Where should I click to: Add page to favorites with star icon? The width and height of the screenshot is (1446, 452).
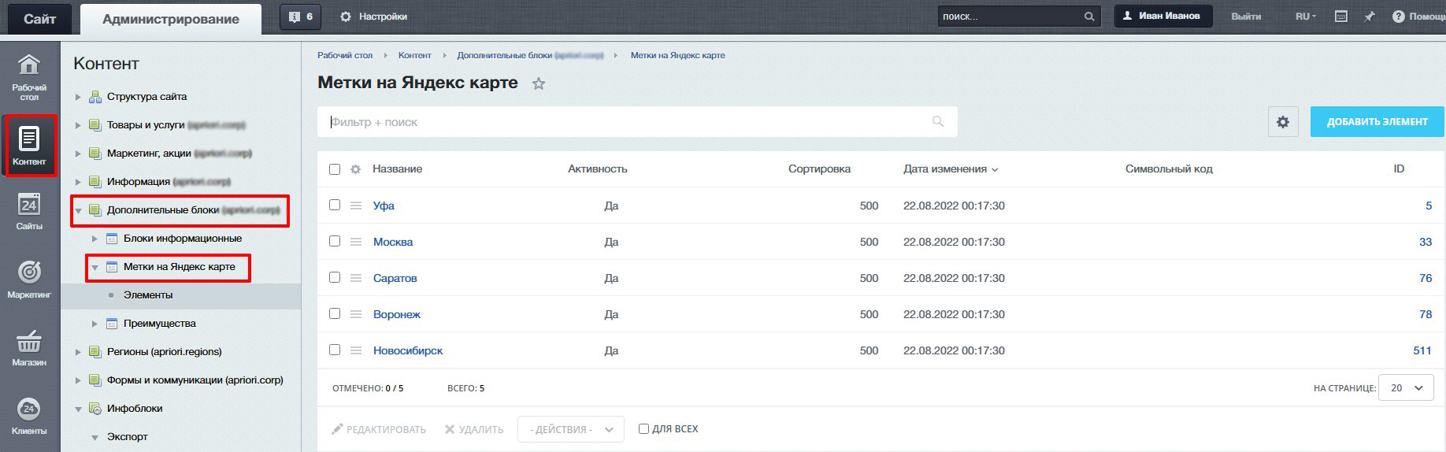pos(539,83)
